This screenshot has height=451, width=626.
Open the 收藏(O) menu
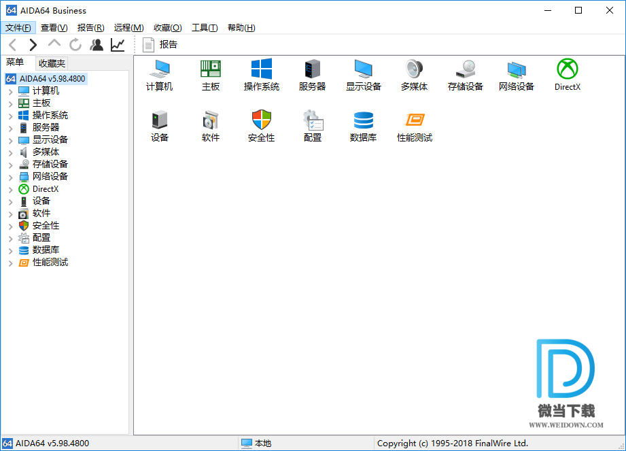(168, 28)
